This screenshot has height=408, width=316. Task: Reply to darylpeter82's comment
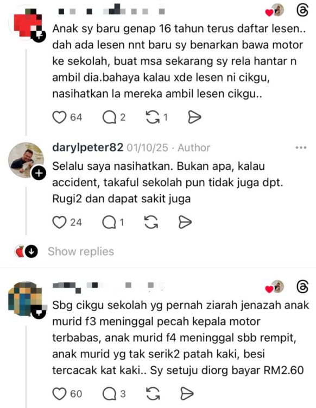coord(109,222)
